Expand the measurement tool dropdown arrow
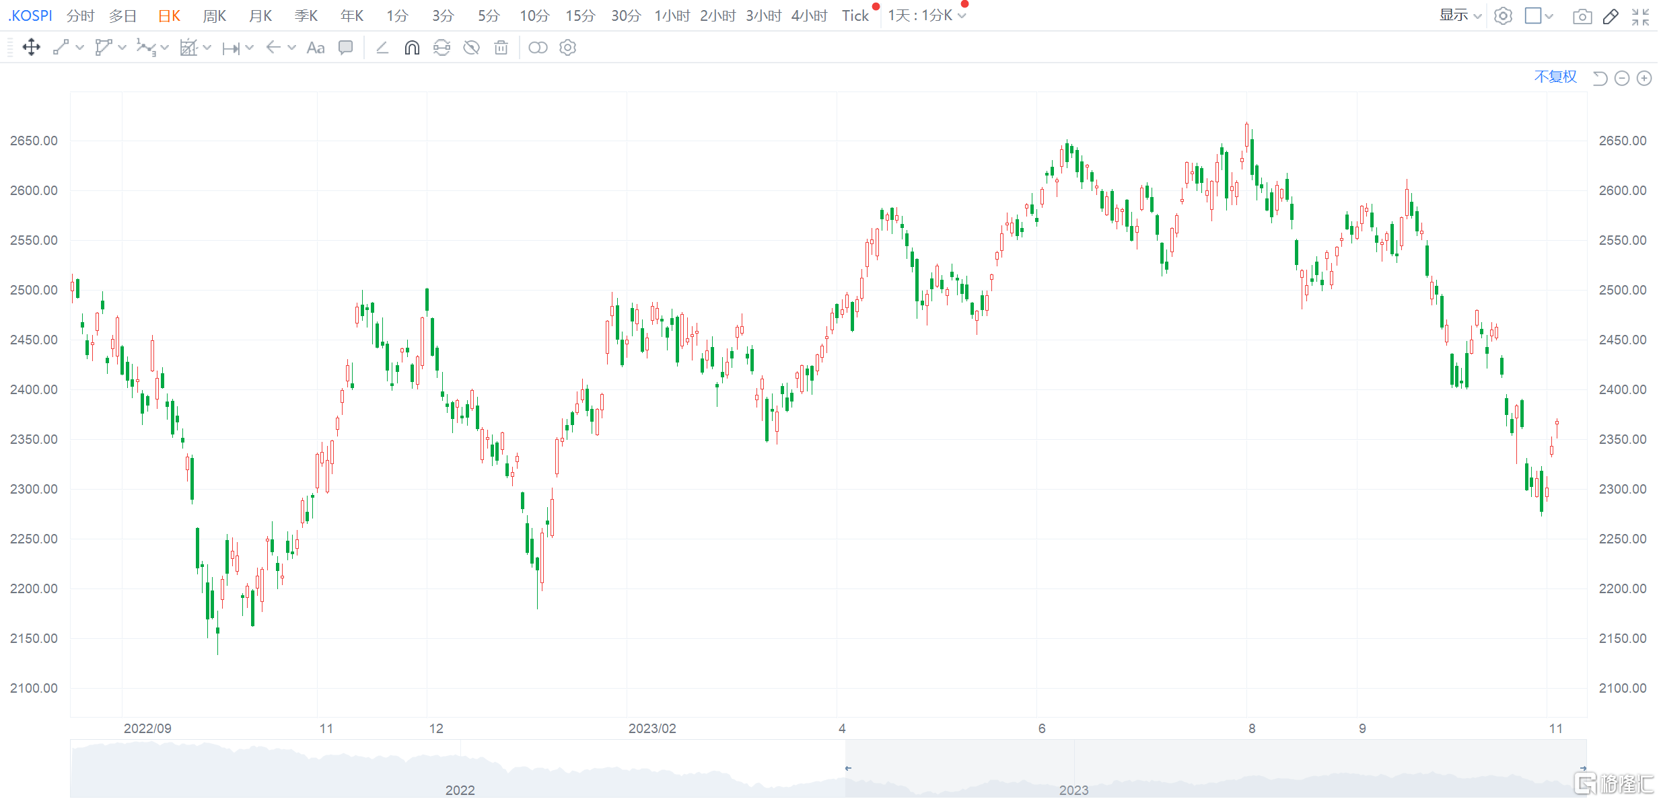This screenshot has width=1659, height=801. tap(207, 47)
